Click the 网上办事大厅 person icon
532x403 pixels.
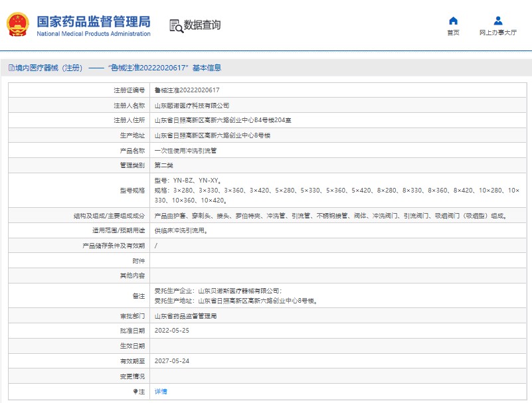click(497, 21)
